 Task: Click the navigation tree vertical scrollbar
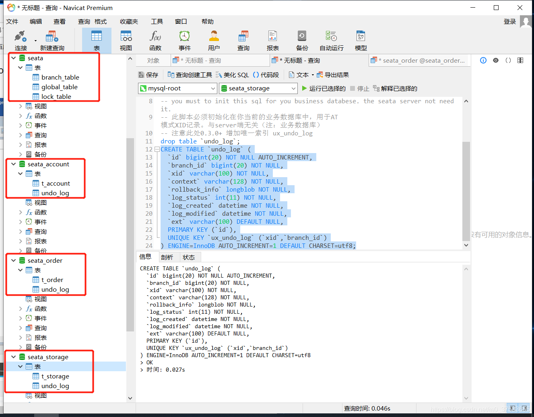130,235
